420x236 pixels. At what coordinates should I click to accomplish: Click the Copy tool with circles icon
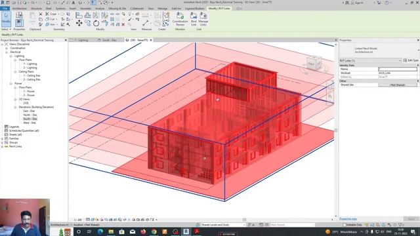click(x=87, y=24)
